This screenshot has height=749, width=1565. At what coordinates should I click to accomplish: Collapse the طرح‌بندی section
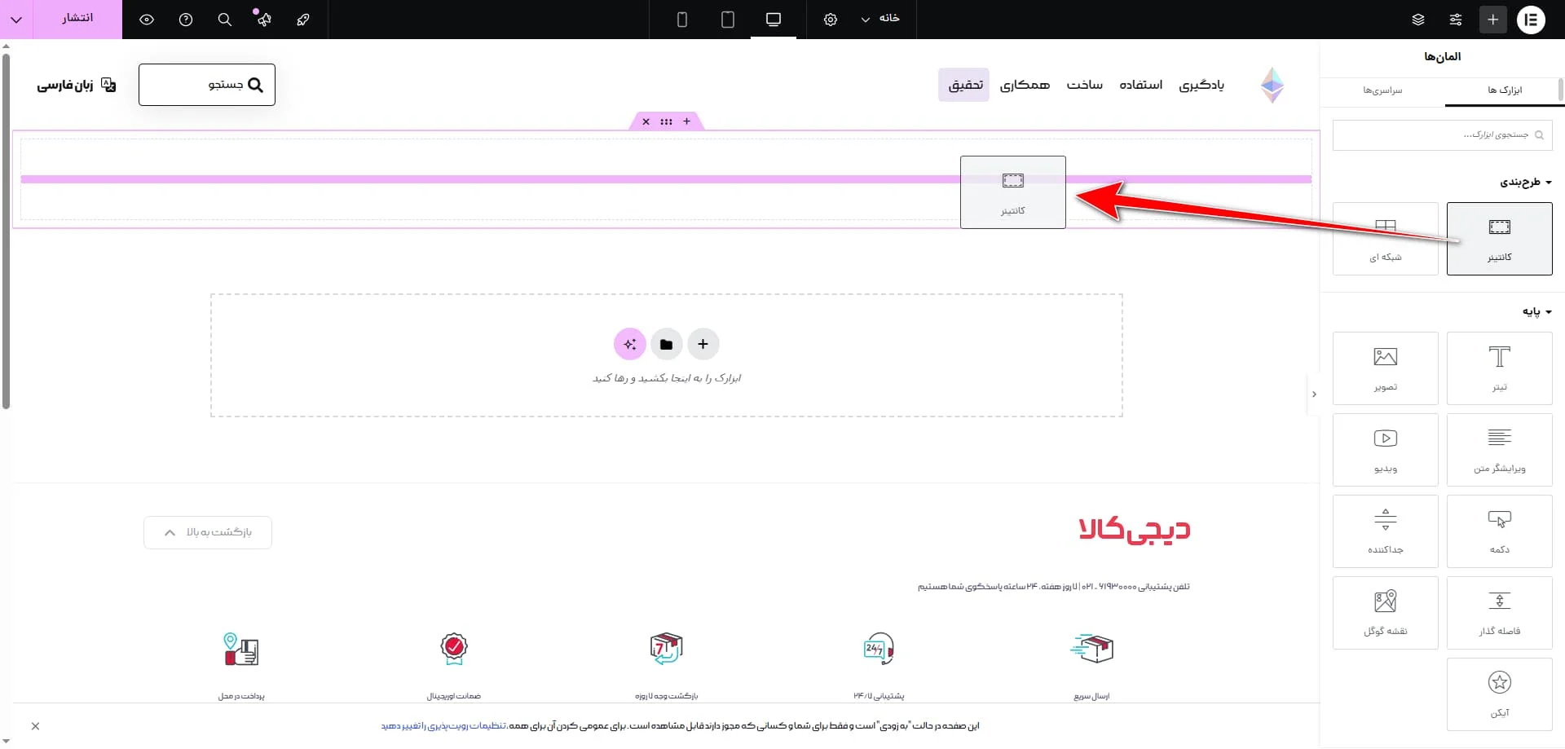click(1525, 182)
